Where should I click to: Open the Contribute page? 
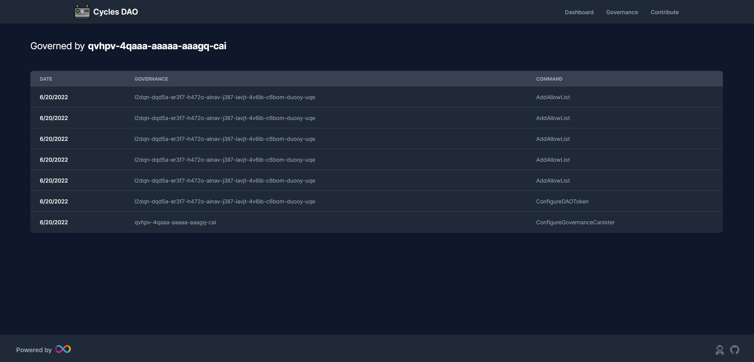(x=664, y=12)
